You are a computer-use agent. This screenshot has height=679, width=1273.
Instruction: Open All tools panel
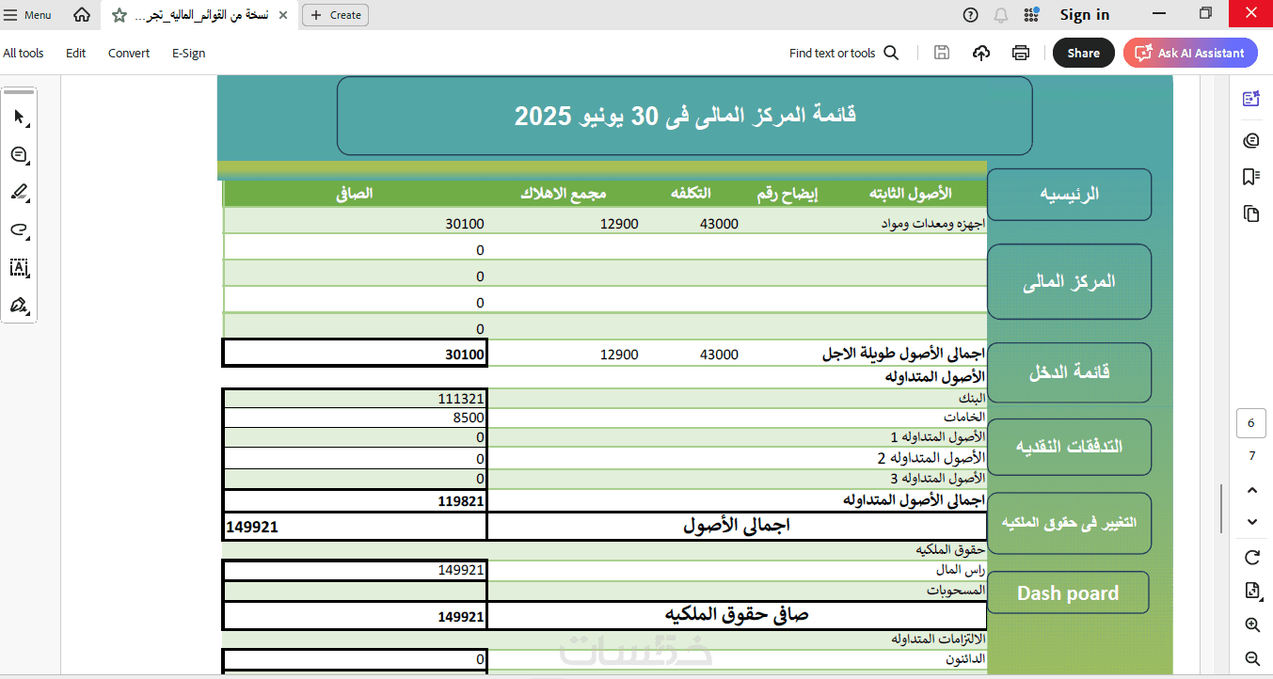pos(24,54)
